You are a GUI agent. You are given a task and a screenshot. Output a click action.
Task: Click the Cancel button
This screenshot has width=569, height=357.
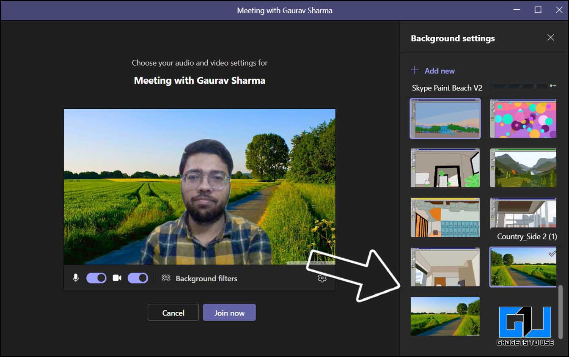[173, 313]
